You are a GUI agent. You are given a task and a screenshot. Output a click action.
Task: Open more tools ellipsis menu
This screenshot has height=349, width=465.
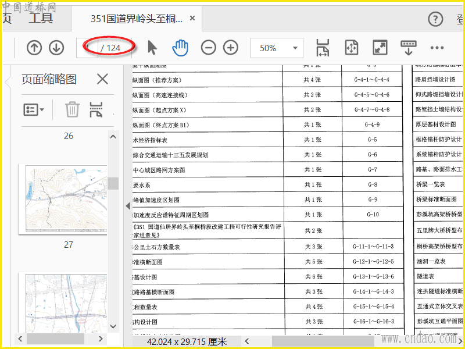[437, 48]
